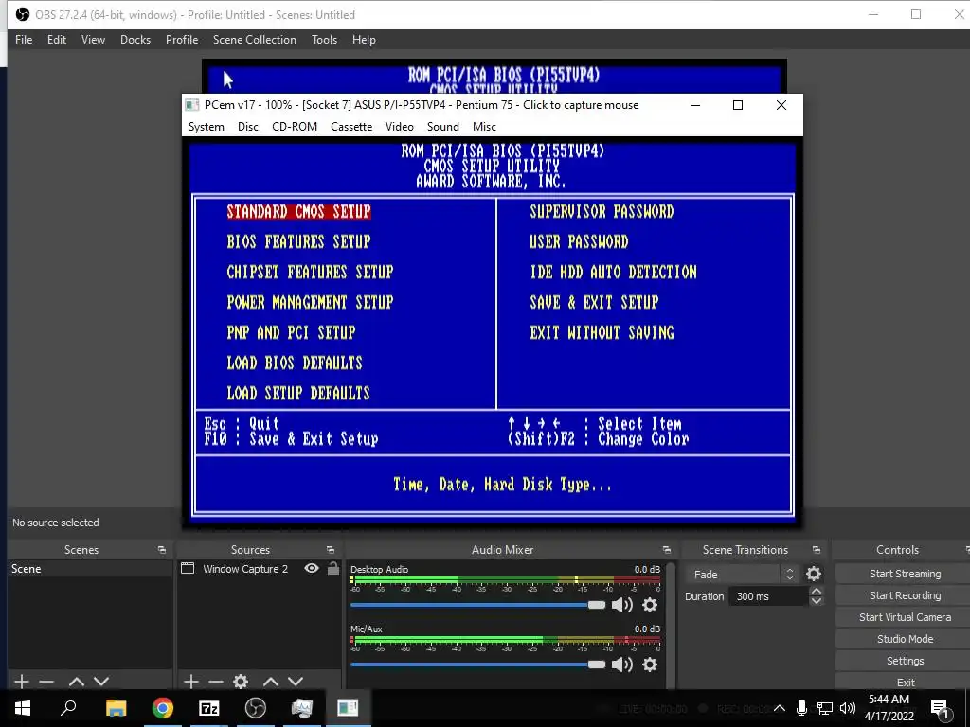
Task: Open Desktop Audio gear settings
Action: (x=650, y=605)
